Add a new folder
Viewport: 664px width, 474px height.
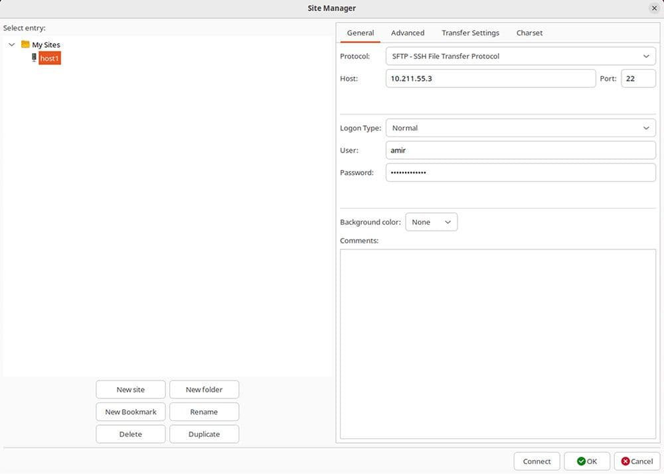[204, 389]
